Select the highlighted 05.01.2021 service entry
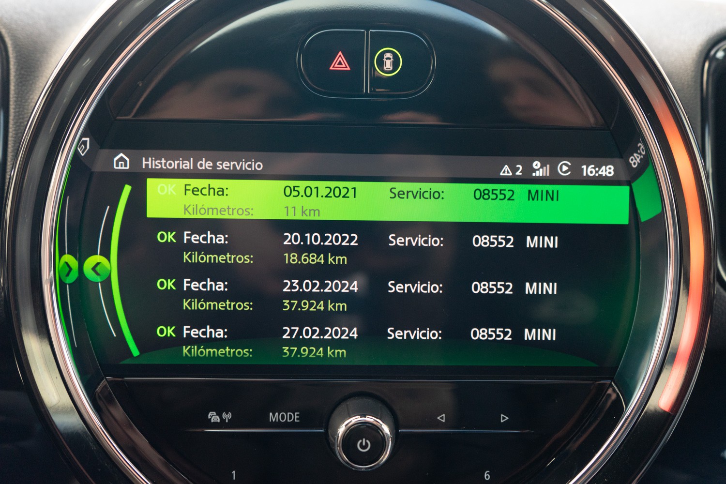The image size is (726, 484). [387, 201]
